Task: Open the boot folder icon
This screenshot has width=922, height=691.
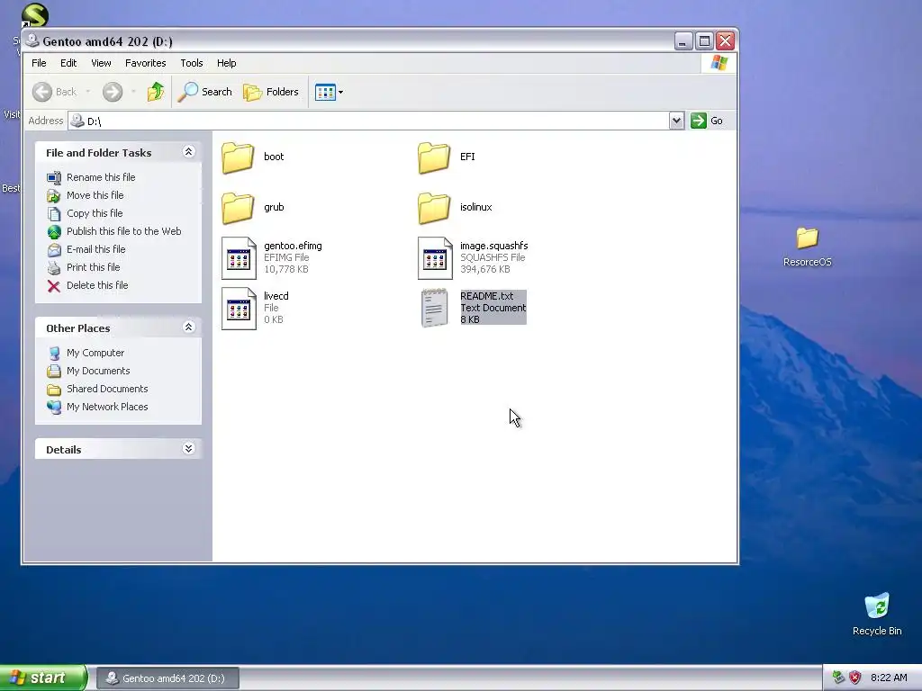Action: pos(238,157)
